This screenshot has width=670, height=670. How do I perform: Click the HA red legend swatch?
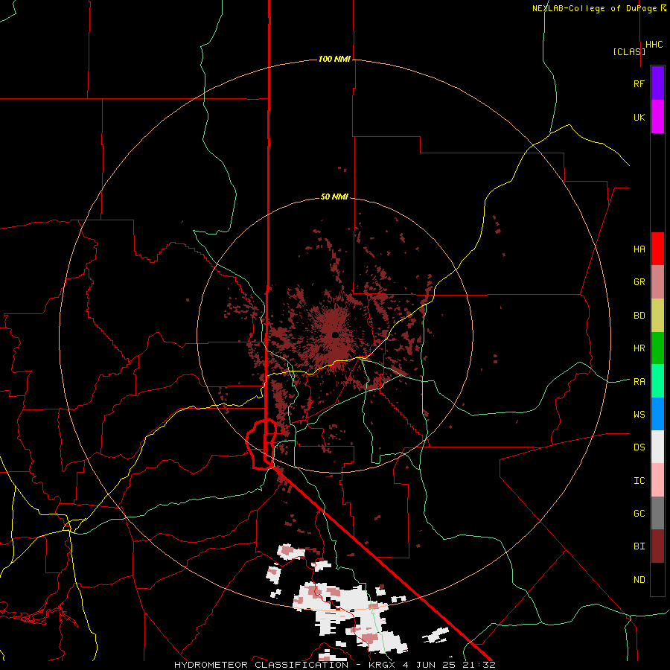pyautogui.click(x=657, y=249)
